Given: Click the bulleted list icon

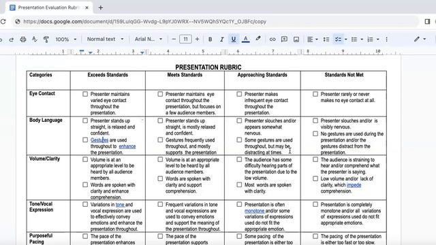Looking at the screenshot, I should pos(354,39).
